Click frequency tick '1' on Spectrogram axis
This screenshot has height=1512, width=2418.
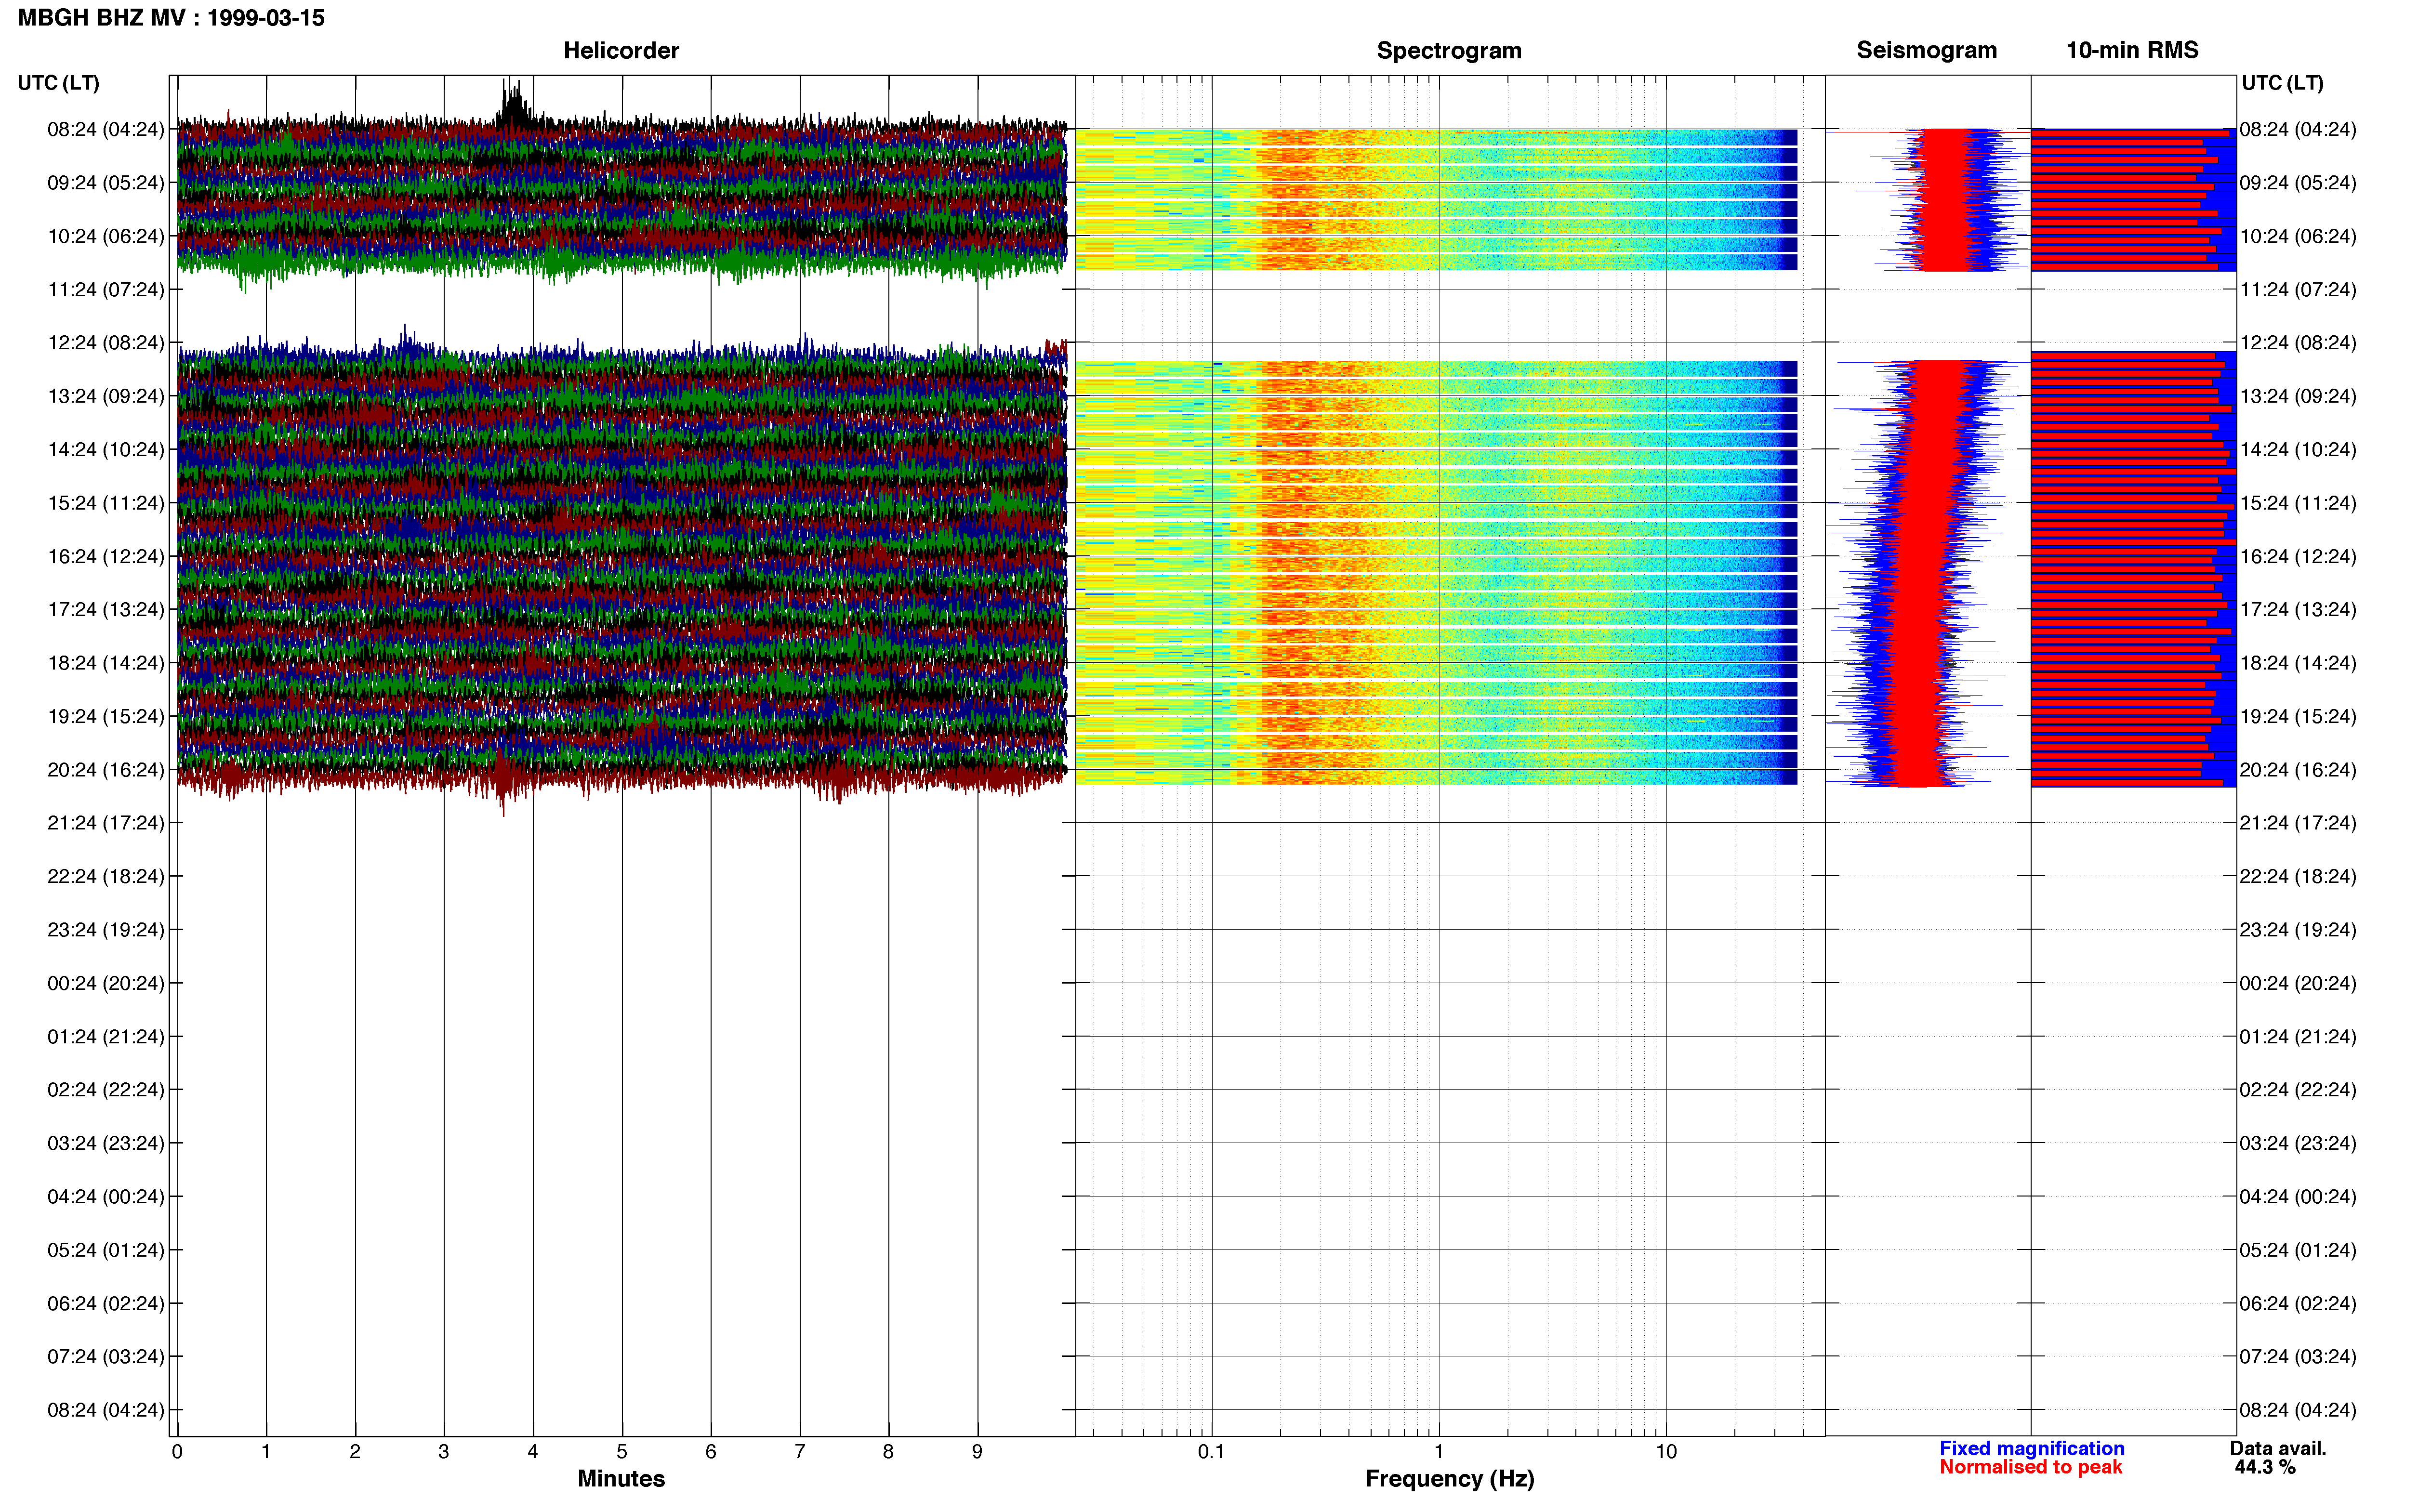(x=1439, y=1452)
